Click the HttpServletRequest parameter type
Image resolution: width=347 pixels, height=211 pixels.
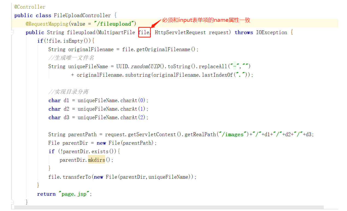click(180, 32)
